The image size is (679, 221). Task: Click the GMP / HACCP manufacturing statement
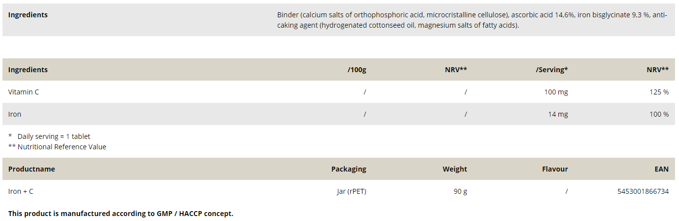121,214
